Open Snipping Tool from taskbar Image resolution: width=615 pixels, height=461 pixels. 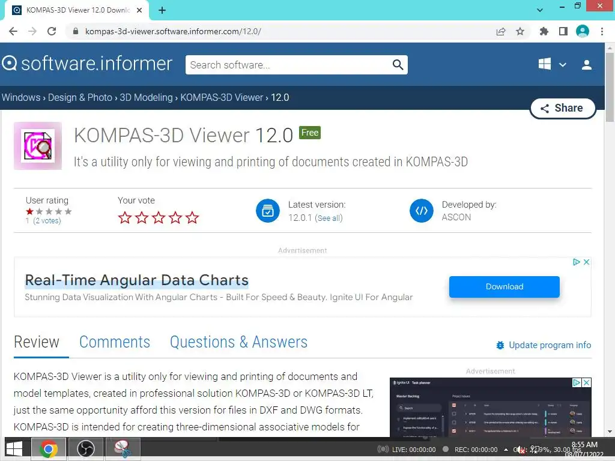click(123, 449)
